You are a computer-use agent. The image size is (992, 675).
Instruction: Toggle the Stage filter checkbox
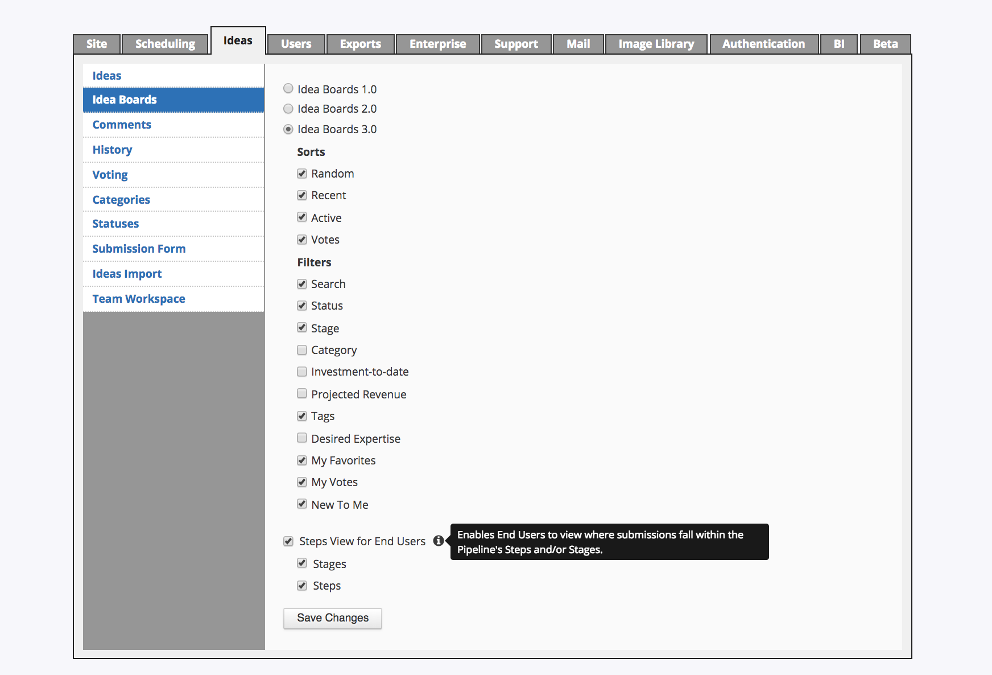click(x=302, y=328)
